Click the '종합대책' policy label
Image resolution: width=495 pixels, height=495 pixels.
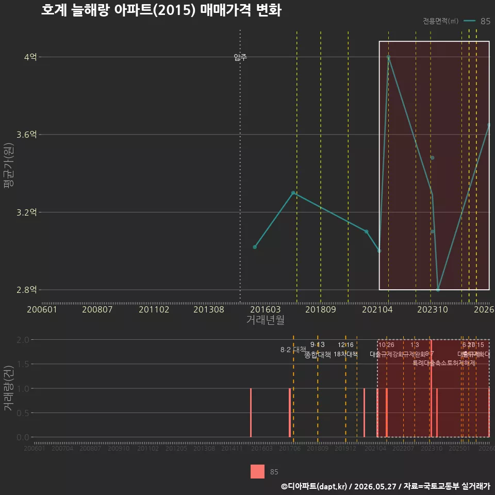(x=318, y=355)
